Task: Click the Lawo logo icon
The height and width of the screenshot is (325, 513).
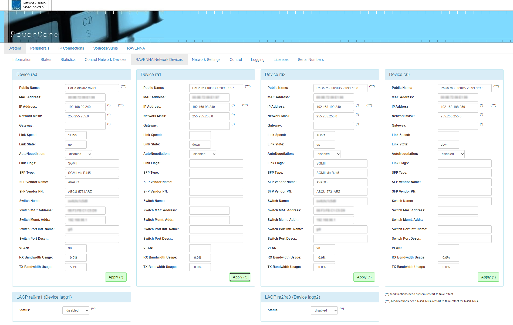Action: (x=16, y=5)
